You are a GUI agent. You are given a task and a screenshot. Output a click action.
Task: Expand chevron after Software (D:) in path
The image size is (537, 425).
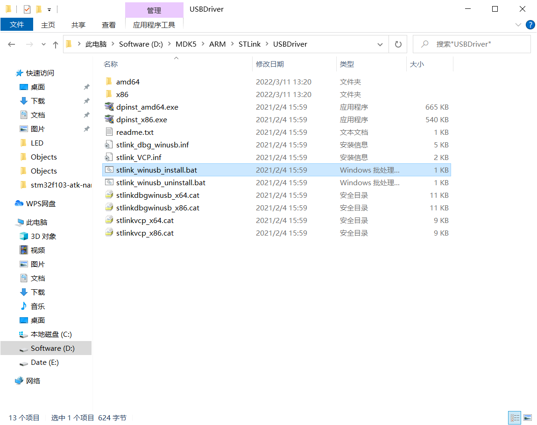(169, 44)
